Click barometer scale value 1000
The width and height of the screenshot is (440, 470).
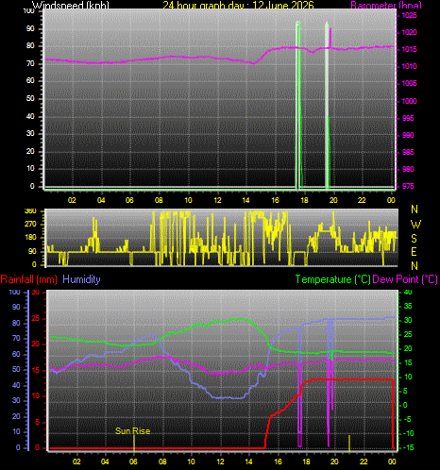[x=409, y=101]
